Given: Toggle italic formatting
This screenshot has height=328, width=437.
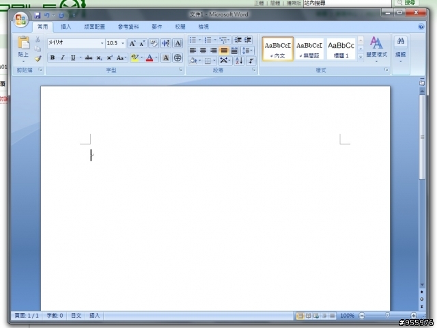Looking at the screenshot, I should tap(63, 57).
